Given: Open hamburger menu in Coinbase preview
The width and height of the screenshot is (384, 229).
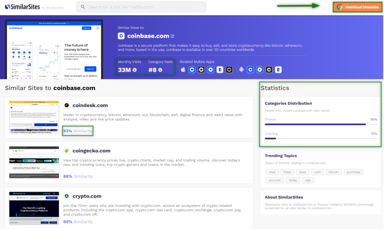Looking at the screenshot, I should tap(97, 28).
